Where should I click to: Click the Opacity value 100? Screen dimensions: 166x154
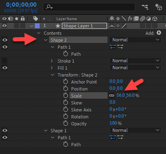tap(113, 123)
